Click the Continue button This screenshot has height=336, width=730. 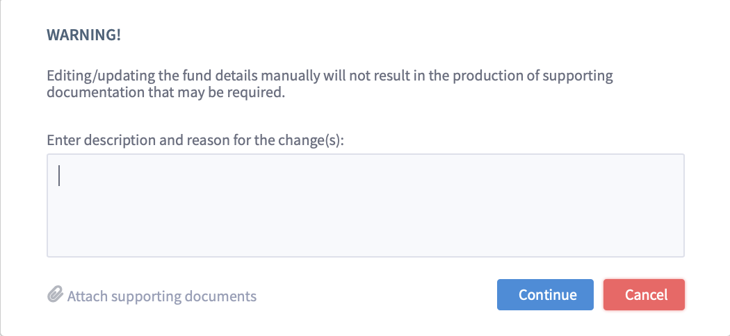click(545, 294)
